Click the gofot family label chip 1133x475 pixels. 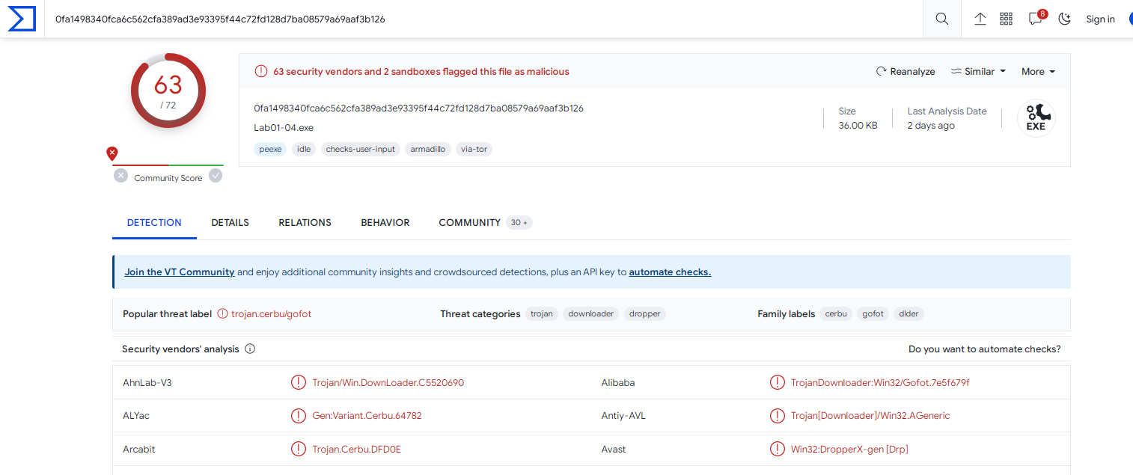pos(873,314)
